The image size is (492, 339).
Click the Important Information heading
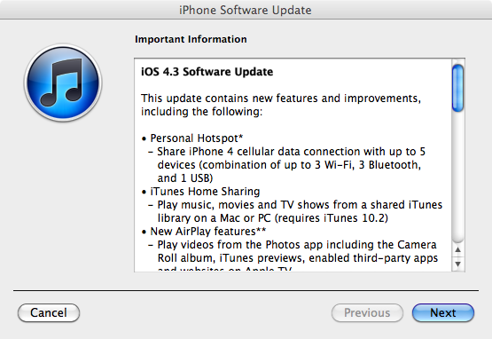[191, 39]
